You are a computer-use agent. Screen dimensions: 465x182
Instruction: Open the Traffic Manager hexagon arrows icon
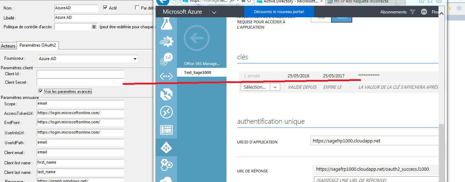coord(166,94)
